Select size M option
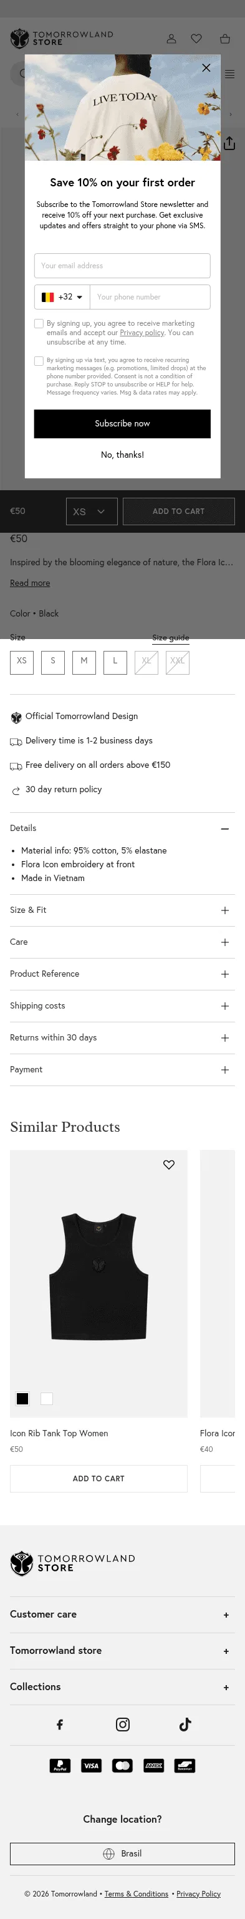The height and width of the screenshot is (1919, 245). pyautogui.click(x=84, y=662)
